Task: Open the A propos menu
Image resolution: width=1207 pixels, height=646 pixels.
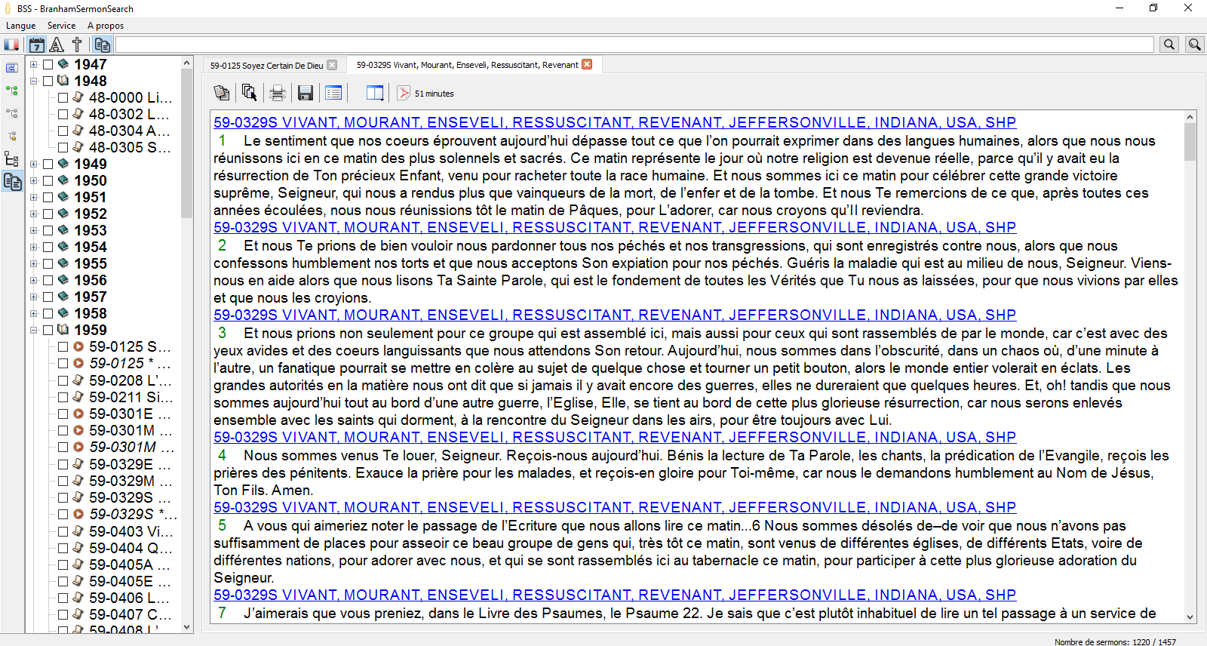Action: [x=106, y=26]
